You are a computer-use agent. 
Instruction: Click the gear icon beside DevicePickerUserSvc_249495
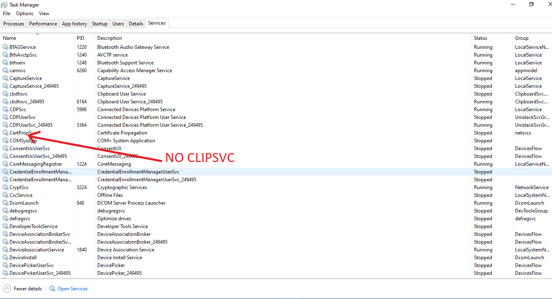[5, 273]
